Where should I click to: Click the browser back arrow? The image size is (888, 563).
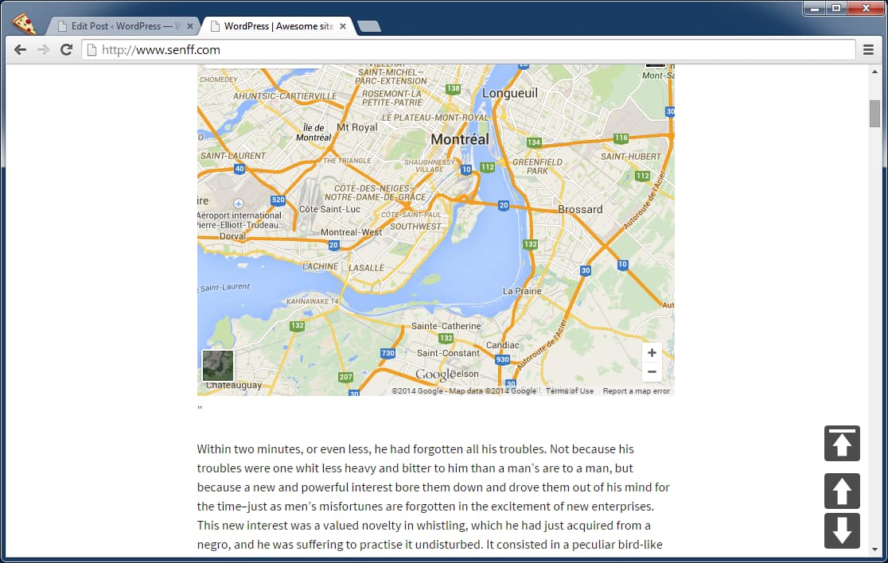[21, 49]
